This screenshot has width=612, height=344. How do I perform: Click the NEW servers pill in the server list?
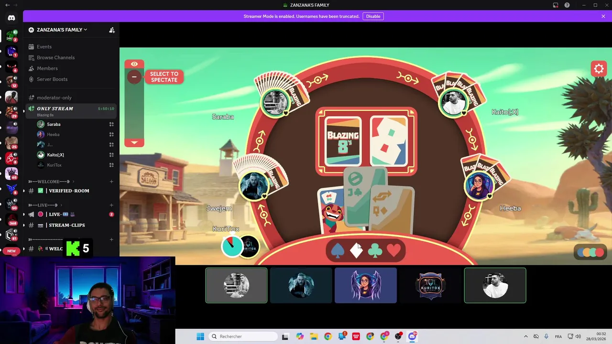click(x=11, y=251)
